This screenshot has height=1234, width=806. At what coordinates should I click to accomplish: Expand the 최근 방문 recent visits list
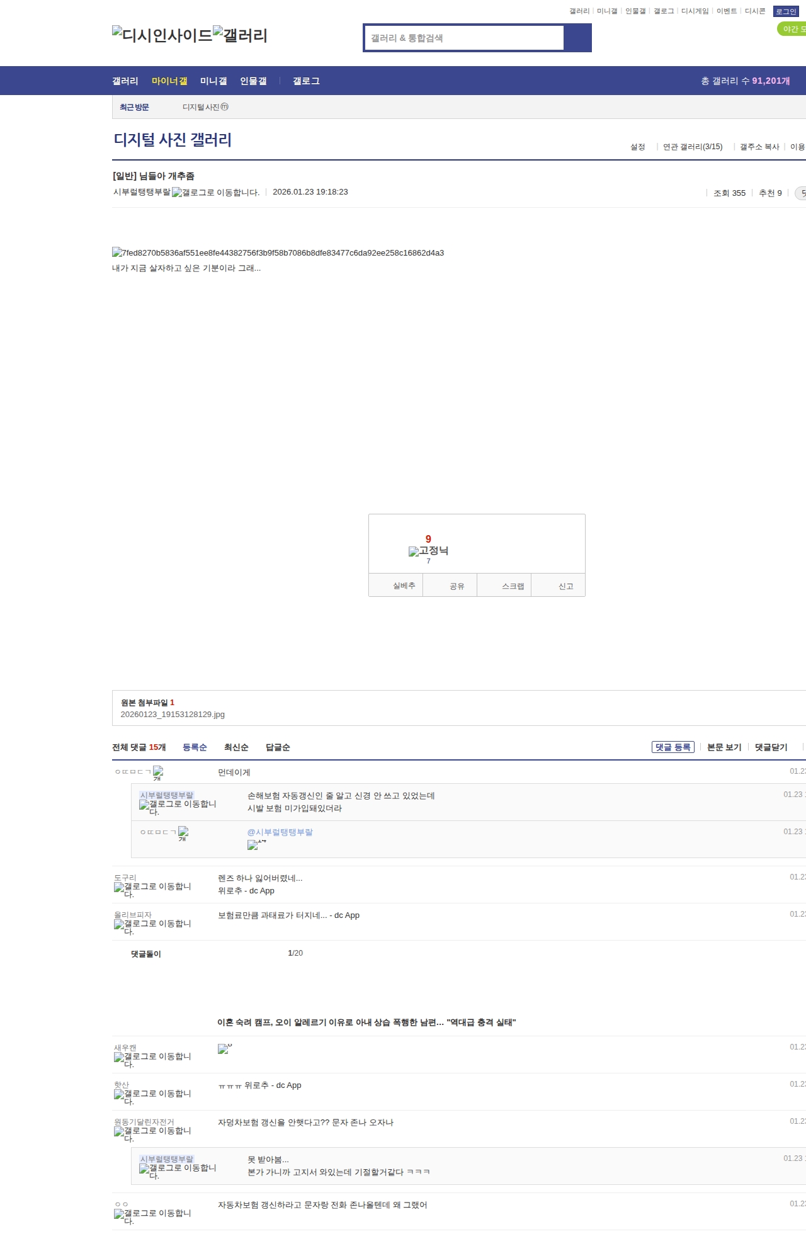134,108
